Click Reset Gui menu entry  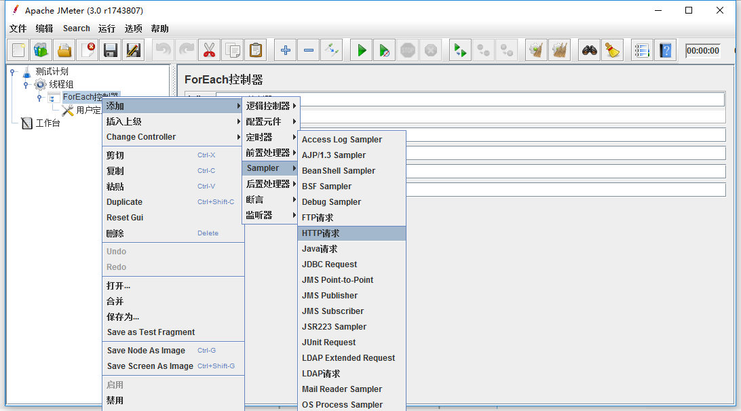point(173,217)
